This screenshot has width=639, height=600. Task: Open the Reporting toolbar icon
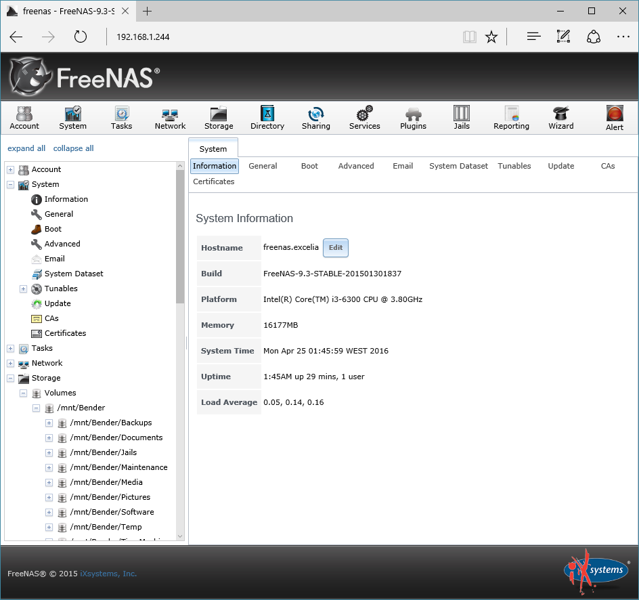click(512, 118)
